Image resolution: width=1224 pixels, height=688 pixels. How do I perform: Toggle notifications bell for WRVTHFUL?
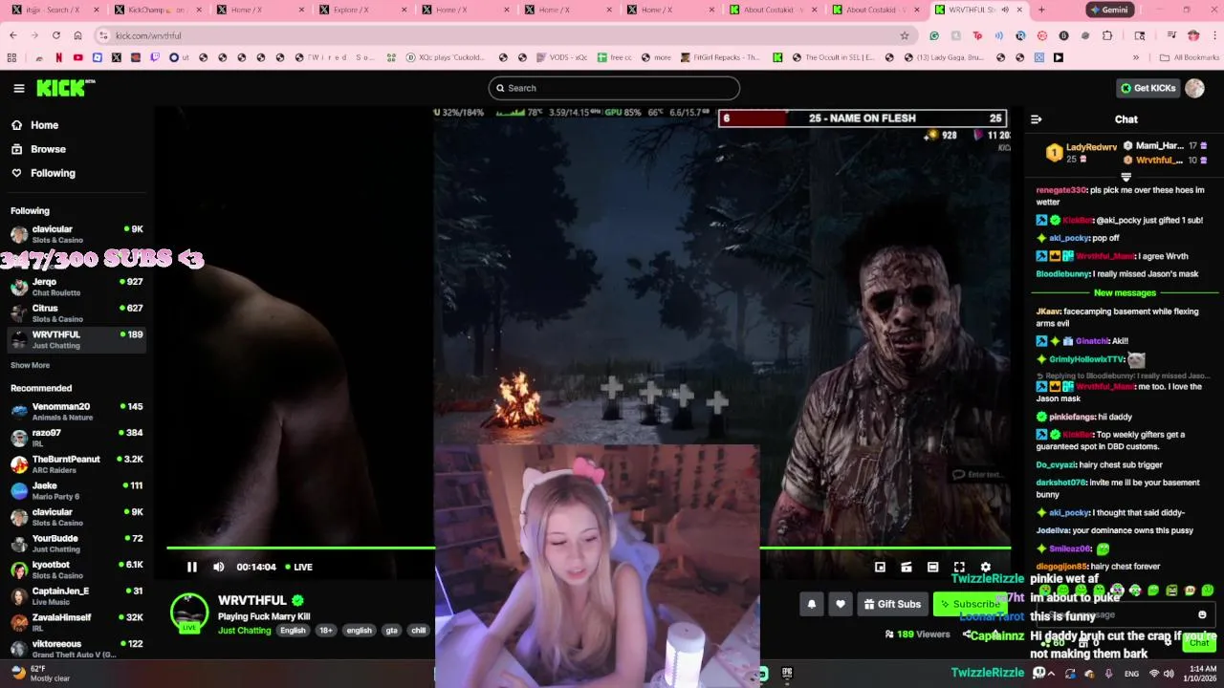tap(812, 604)
